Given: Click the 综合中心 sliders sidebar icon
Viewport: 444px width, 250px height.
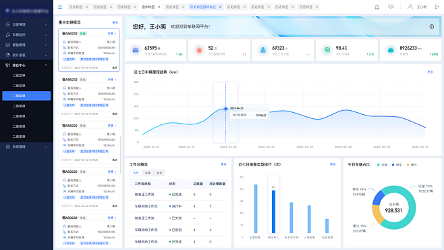Looking at the screenshot, I should pos(7,65).
